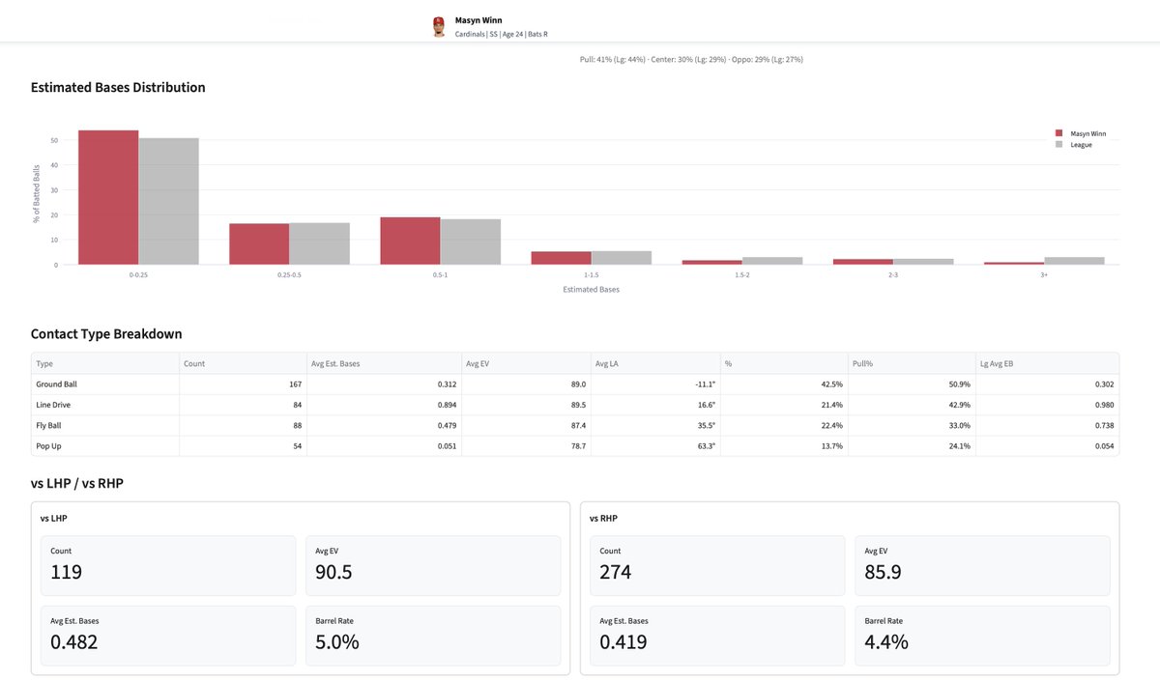
Task: Select the Fly Ball row label
Action: (50, 425)
